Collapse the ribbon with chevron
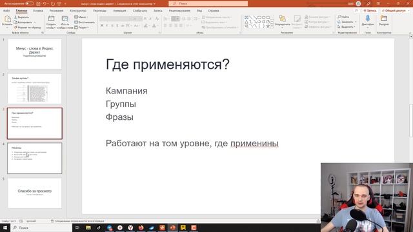The height and width of the screenshot is (232, 413). [410, 33]
